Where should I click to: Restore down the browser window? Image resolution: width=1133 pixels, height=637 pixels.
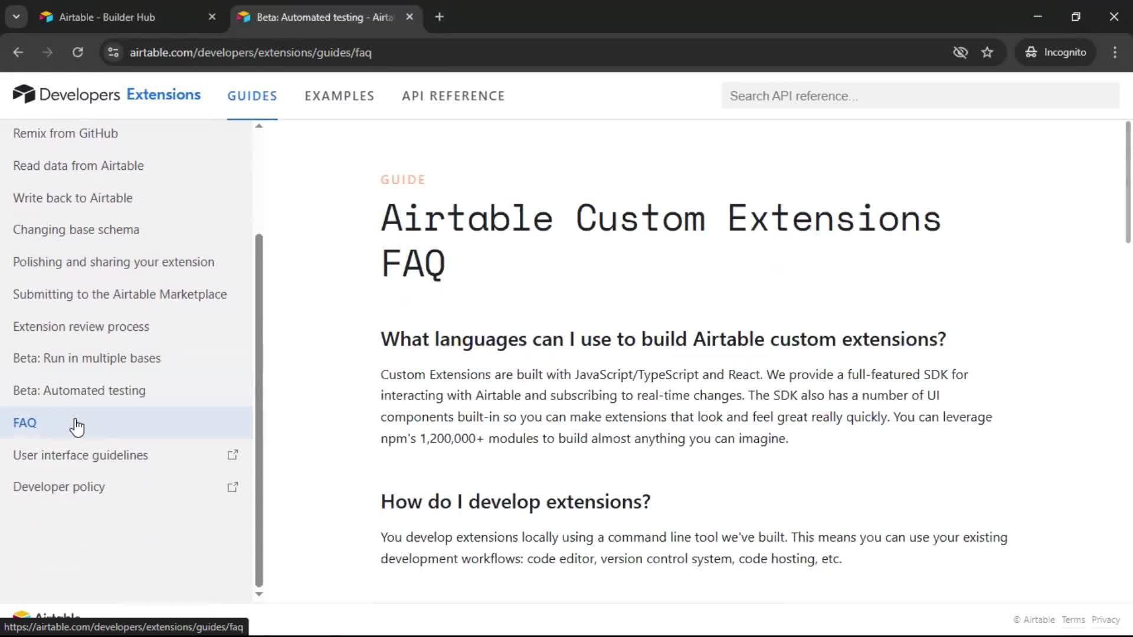tap(1076, 17)
